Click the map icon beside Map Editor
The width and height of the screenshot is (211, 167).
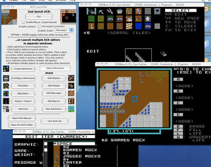6,94
